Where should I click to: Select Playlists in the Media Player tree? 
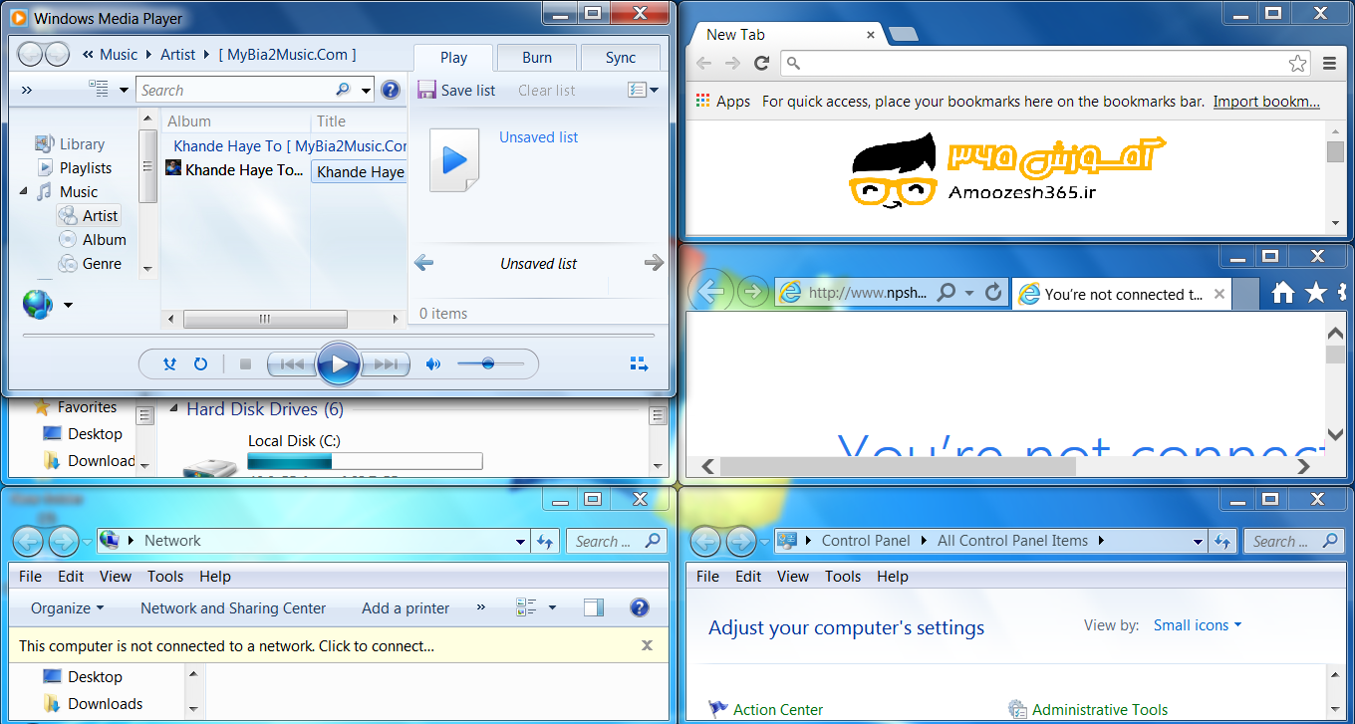point(75,168)
